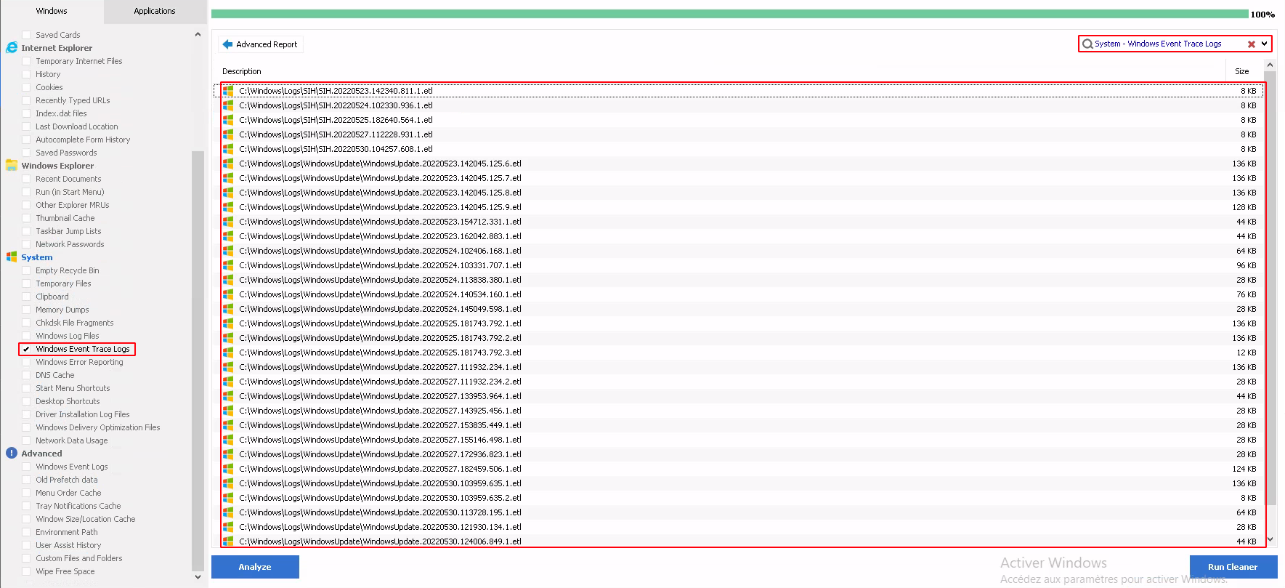Click the sidebar scroll down arrow
1285x588 pixels.
[x=198, y=577]
